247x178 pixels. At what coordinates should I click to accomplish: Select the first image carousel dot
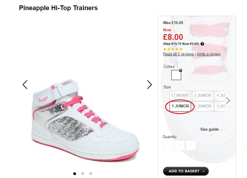(74, 174)
